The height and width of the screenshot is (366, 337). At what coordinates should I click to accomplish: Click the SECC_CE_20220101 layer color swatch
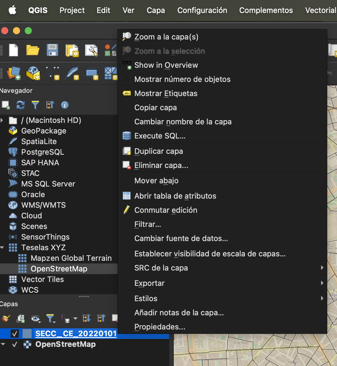click(27, 334)
